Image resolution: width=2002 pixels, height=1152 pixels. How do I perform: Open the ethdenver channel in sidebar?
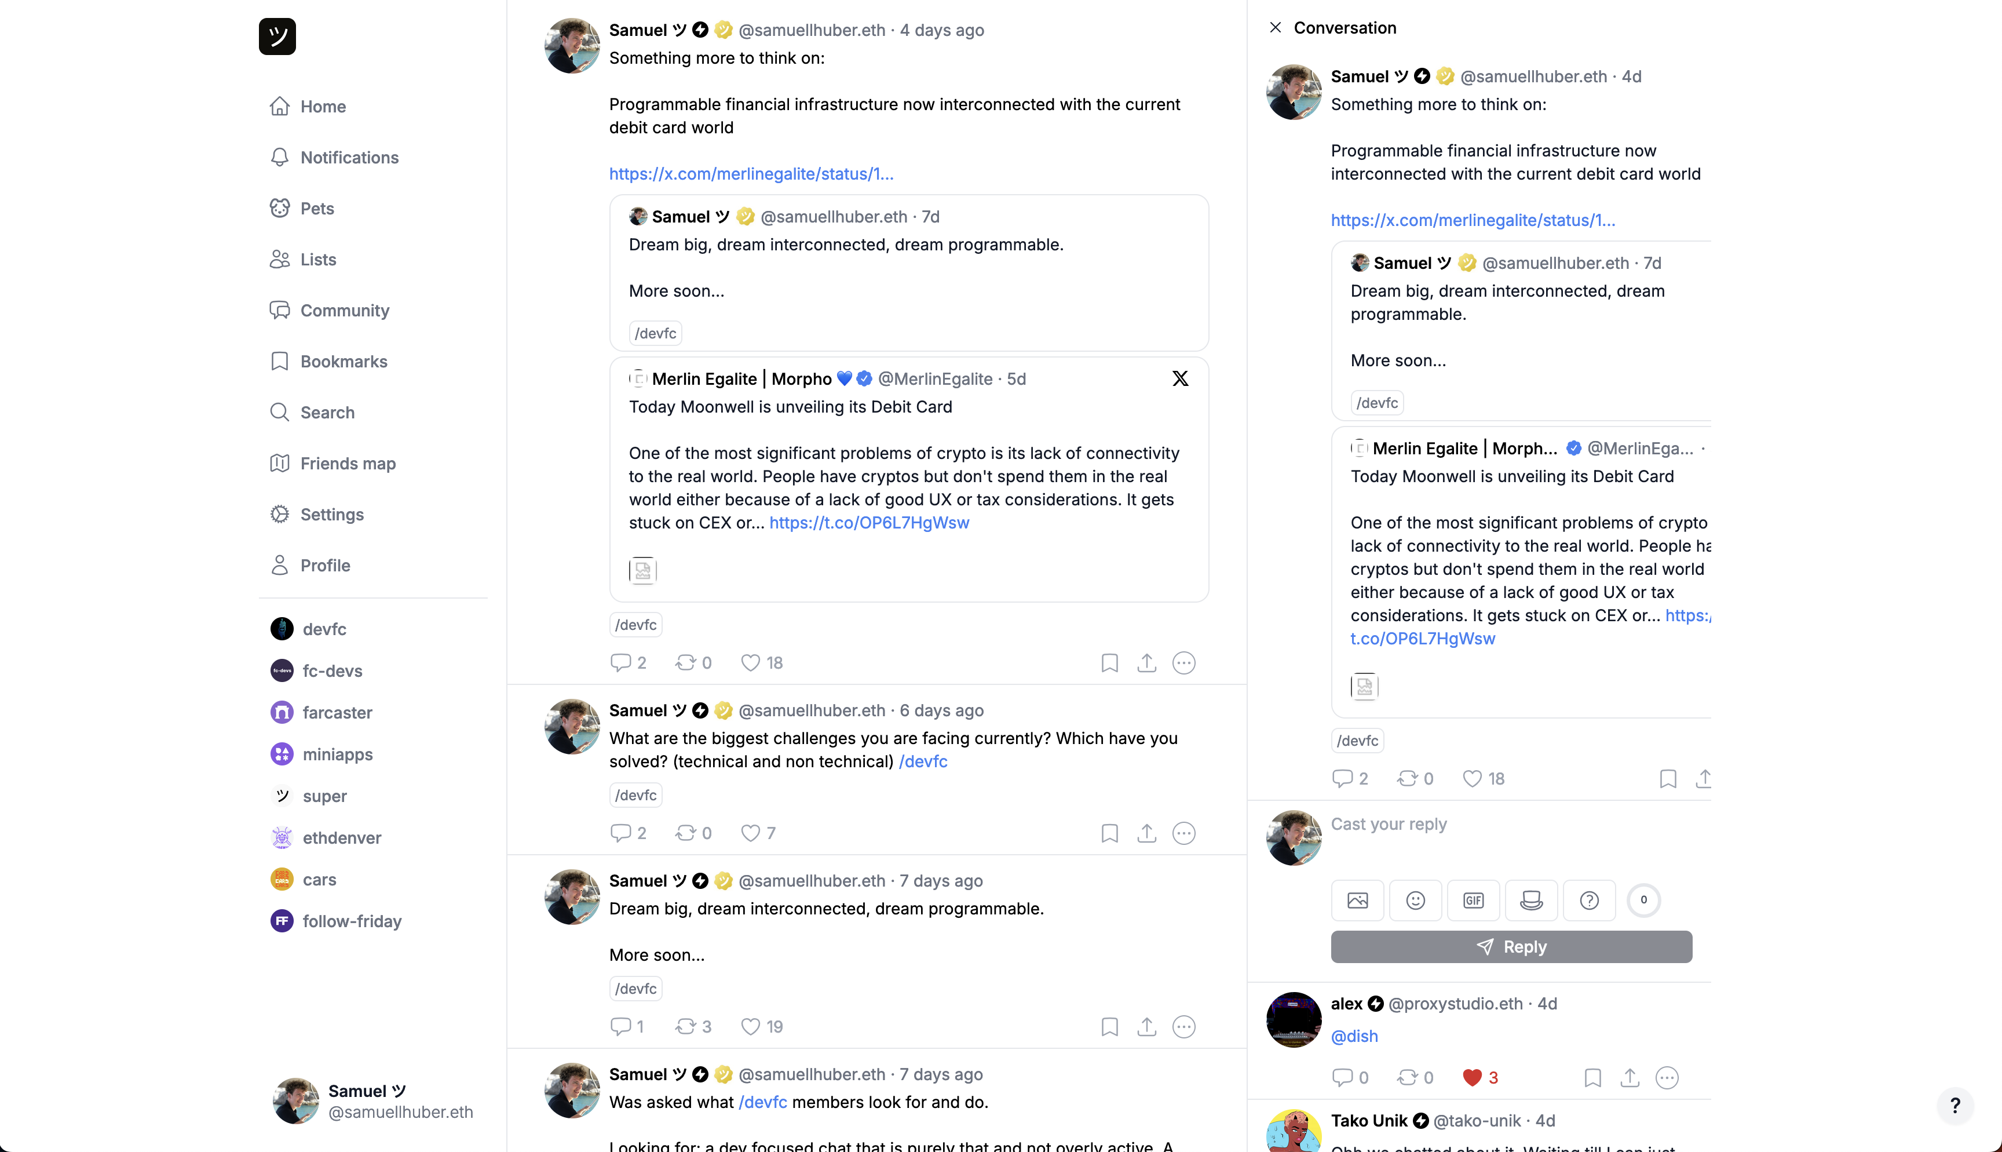[342, 838]
